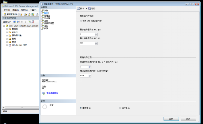The width and height of the screenshot is (203, 124).
Task: Click the Object Explorer scrollbar left arrow
Action: click(3, 108)
